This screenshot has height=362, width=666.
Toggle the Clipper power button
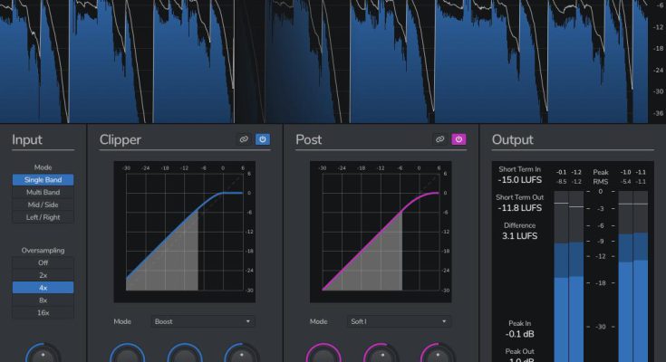(262, 139)
